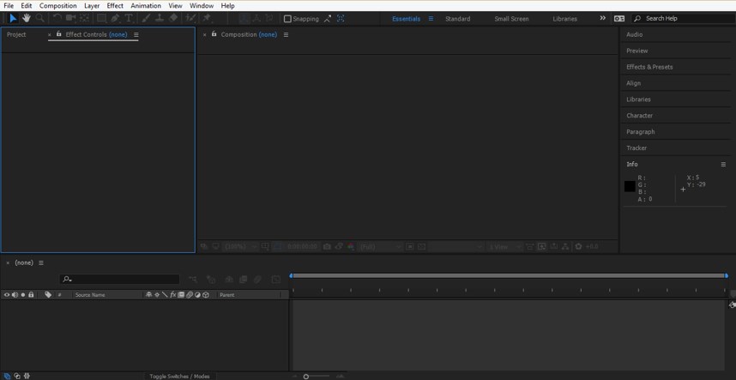Click the Search Help field

coord(684,18)
